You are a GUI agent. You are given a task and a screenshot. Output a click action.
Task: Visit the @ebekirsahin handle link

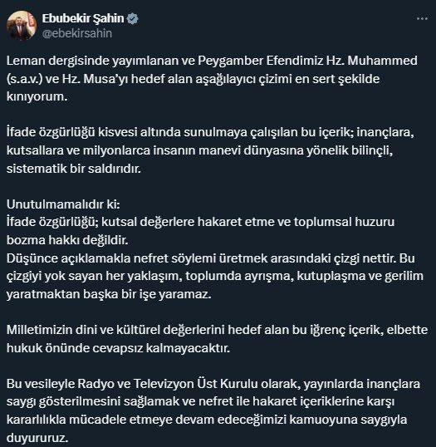(77, 33)
